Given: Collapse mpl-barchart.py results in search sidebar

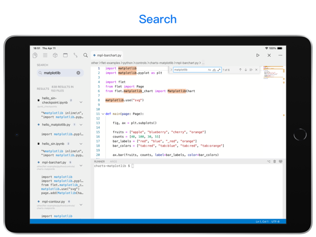Looking at the screenshot, I should tap(81, 165).
